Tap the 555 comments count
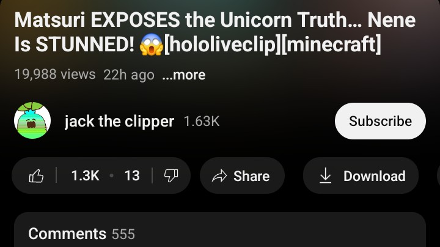440x247 pixels. (x=123, y=234)
